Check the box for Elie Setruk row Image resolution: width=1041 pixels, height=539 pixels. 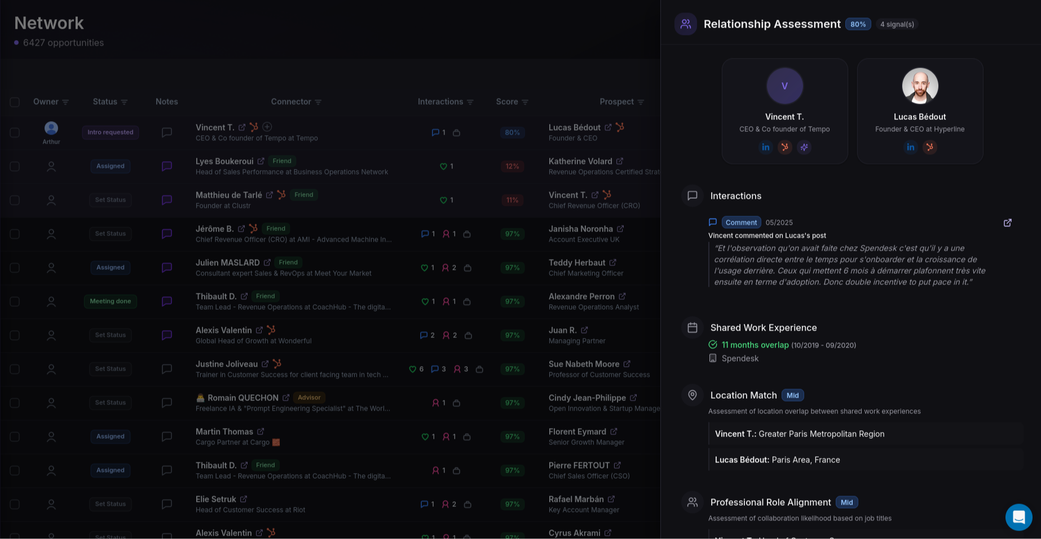[15, 504]
